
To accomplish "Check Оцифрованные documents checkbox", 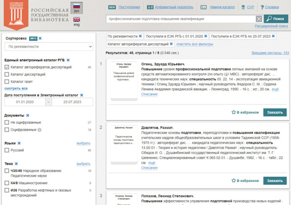I will pos(7,130).
